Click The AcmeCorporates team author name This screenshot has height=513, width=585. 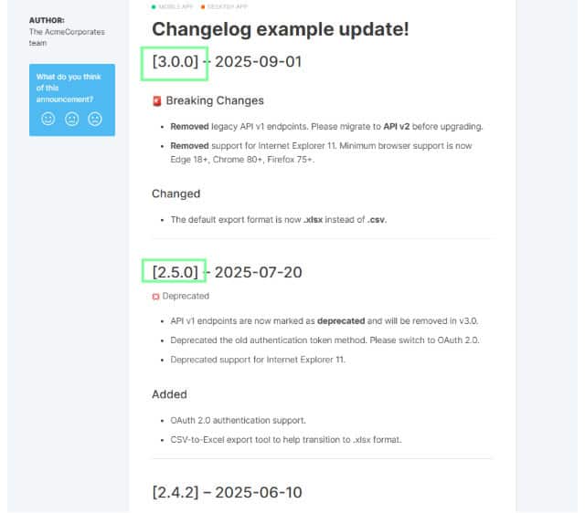[67, 37]
